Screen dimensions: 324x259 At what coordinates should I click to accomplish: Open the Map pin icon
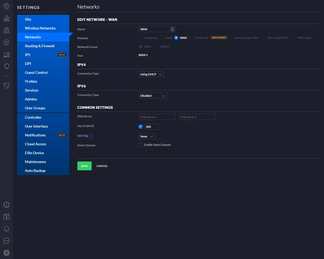[x=7, y=30]
